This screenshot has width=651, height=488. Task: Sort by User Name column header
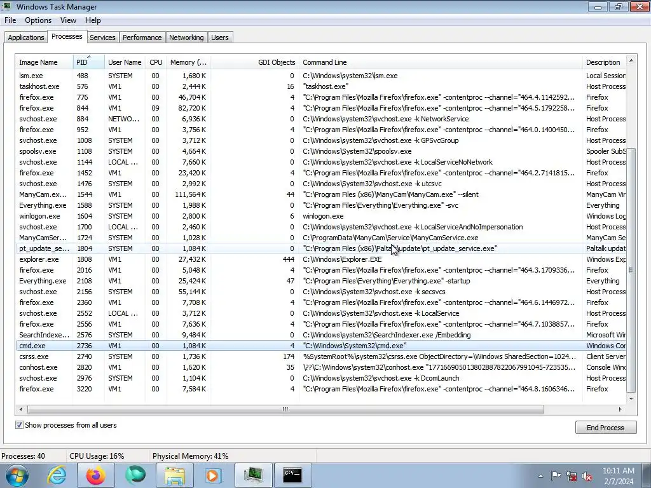[125, 62]
